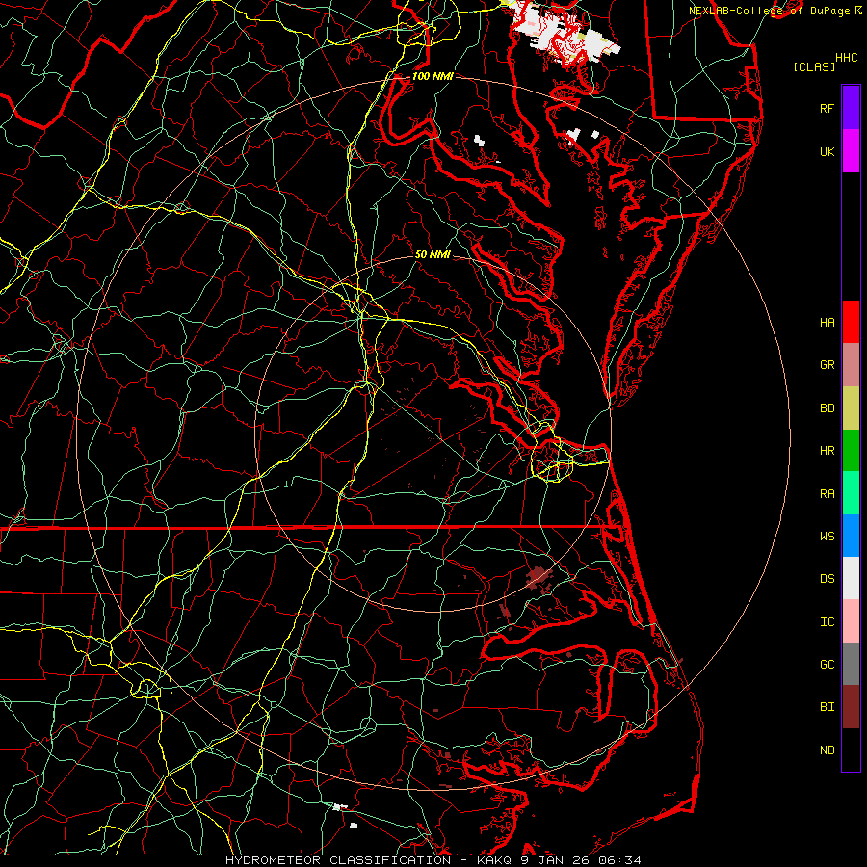Click the large white dry snow echo at top
The width and height of the screenshot is (867, 867).
coord(562,31)
